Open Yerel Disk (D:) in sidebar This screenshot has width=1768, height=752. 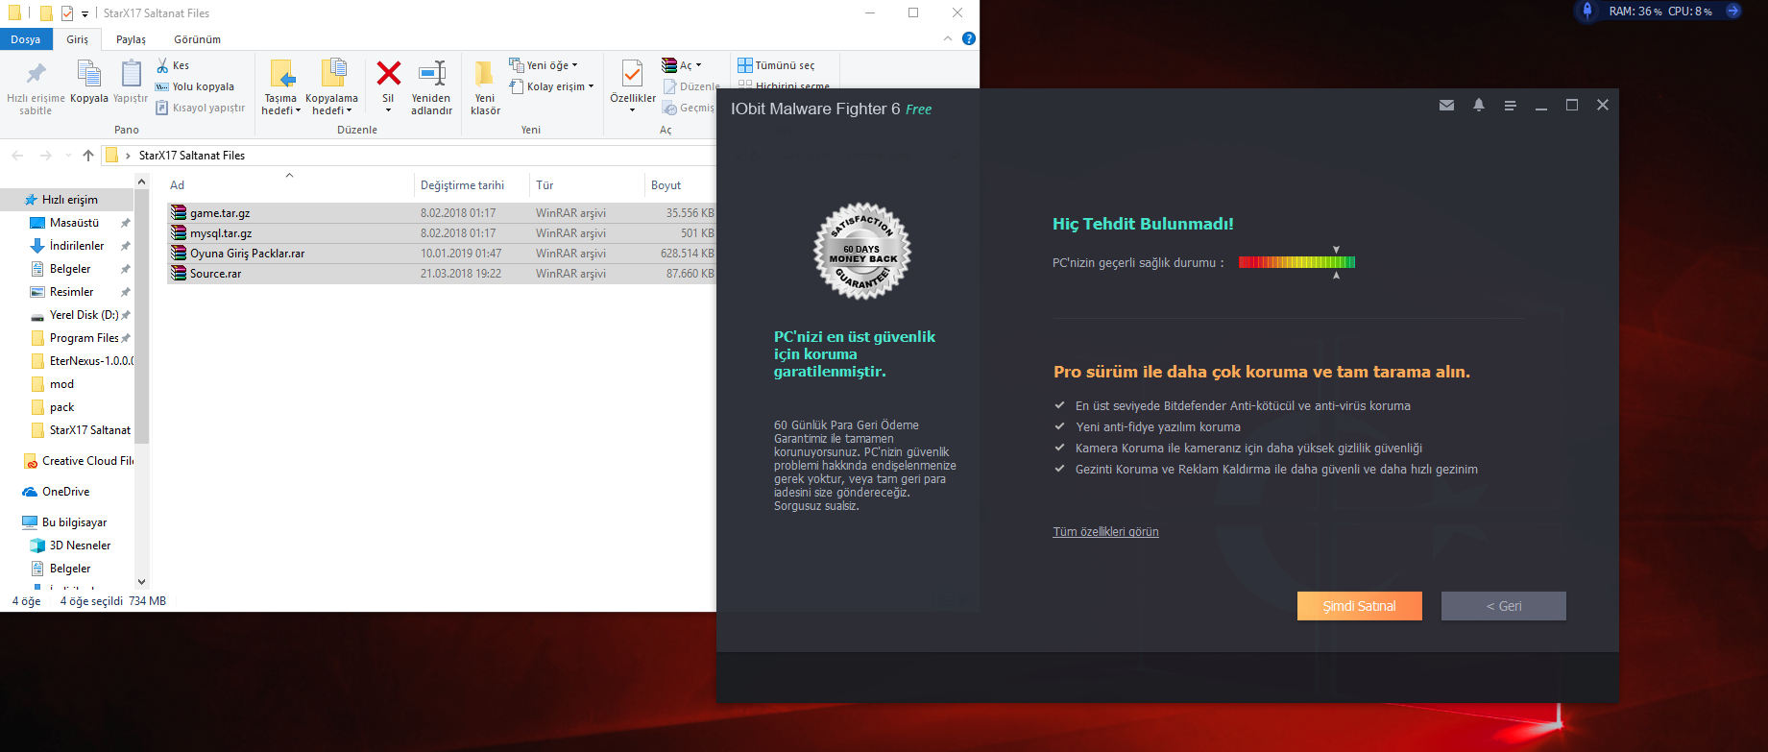84,315
